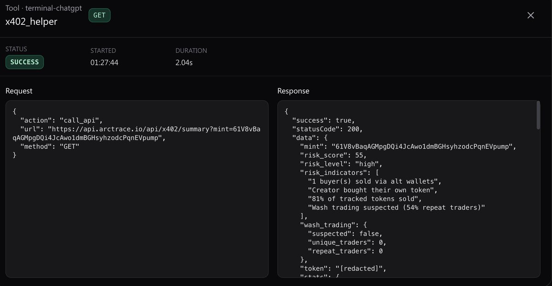
Task: Click the Response section heading
Action: coord(293,91)
